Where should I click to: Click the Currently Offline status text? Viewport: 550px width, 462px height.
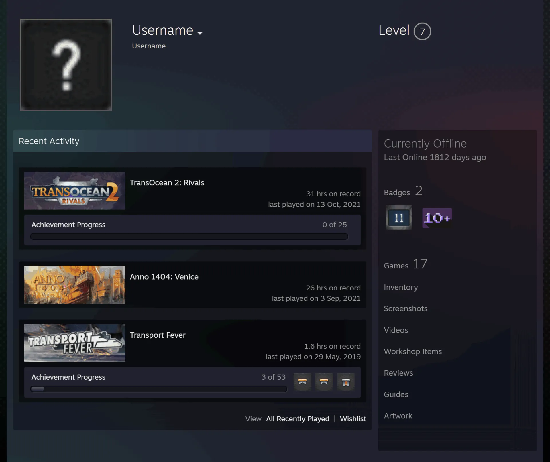pos(425,143)
